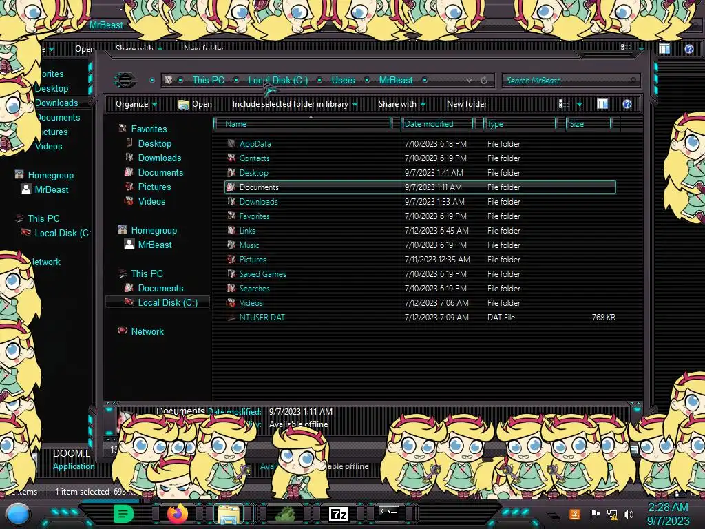Select the Music folder icon
This screenshot has width=705, height=529.
pos(231,245)
